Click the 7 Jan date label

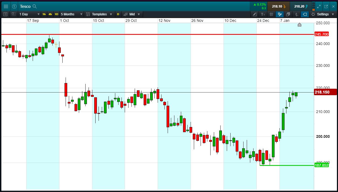point(285,20)
